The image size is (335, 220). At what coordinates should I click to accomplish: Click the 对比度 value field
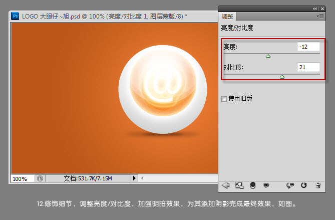coord(308,67)
